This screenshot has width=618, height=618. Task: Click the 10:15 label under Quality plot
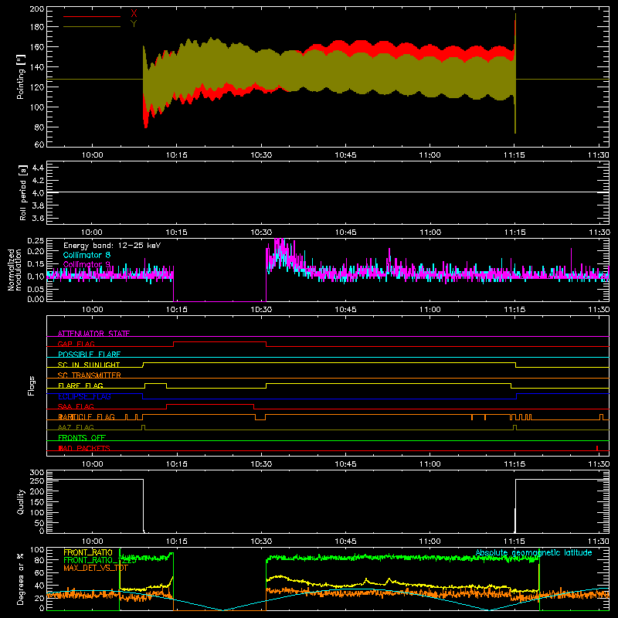coord(176,542)
